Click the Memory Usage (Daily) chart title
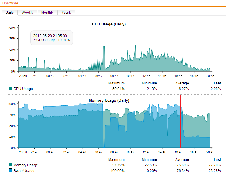 109,101
